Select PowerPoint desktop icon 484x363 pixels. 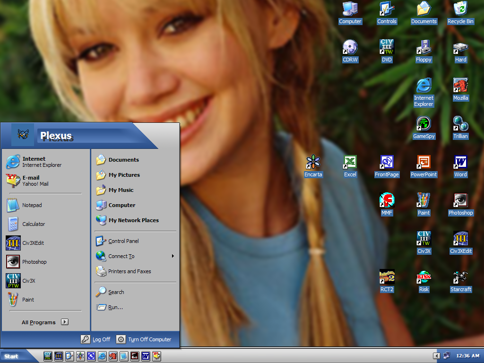tap(424, 166)
